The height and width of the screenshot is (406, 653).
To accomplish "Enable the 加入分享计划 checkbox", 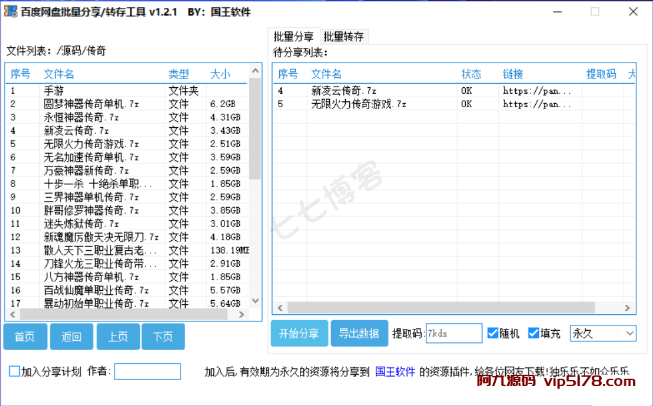I will pyautogui.click(x=15, y=371).
